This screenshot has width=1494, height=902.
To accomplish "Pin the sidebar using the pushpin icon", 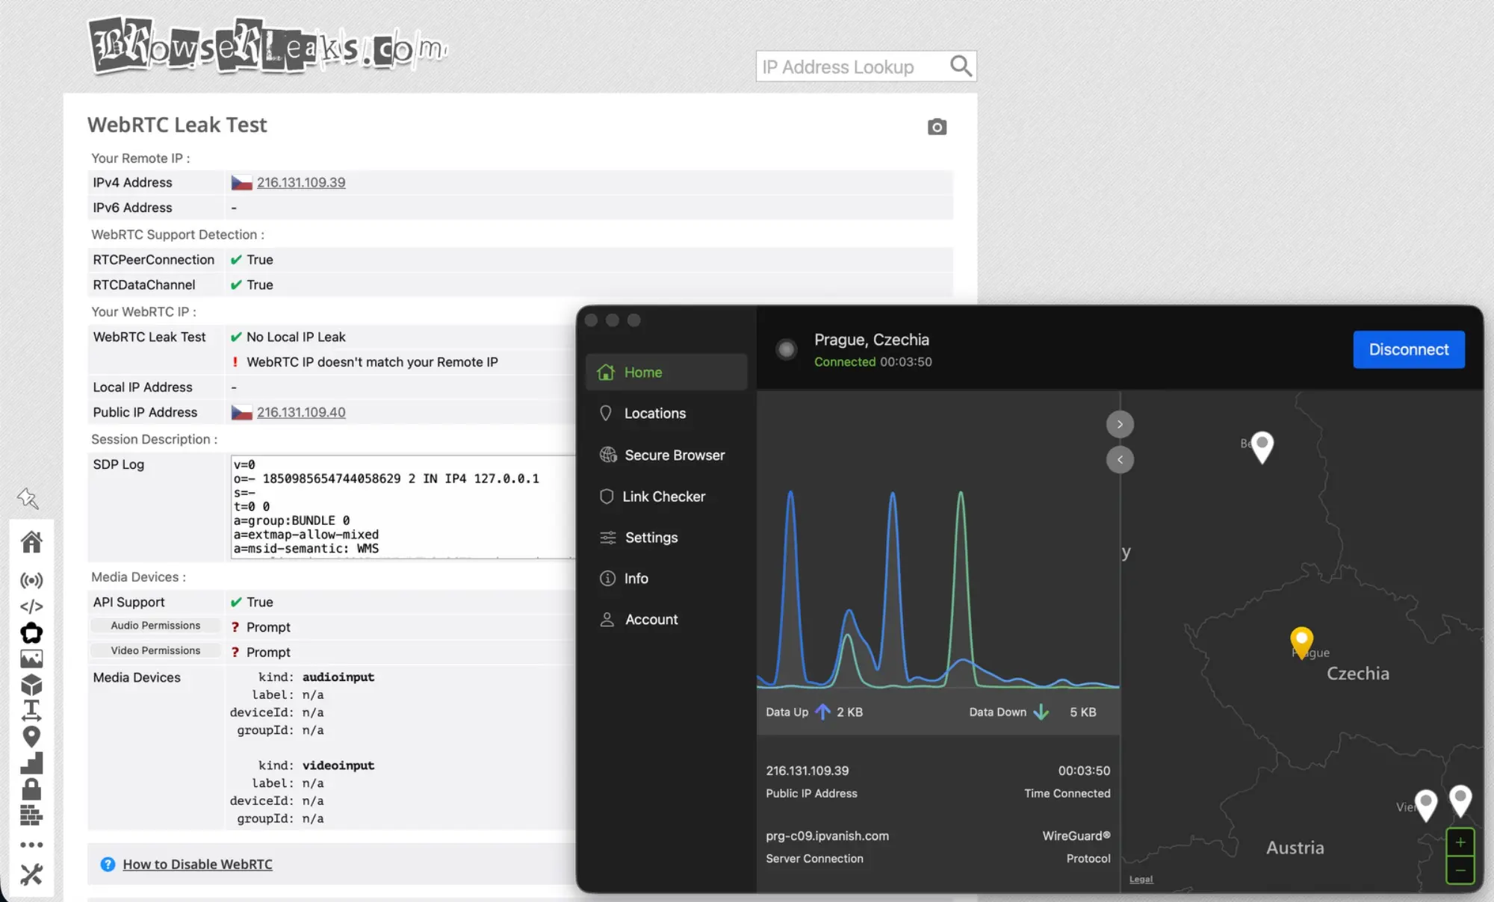I will (28, 499).
